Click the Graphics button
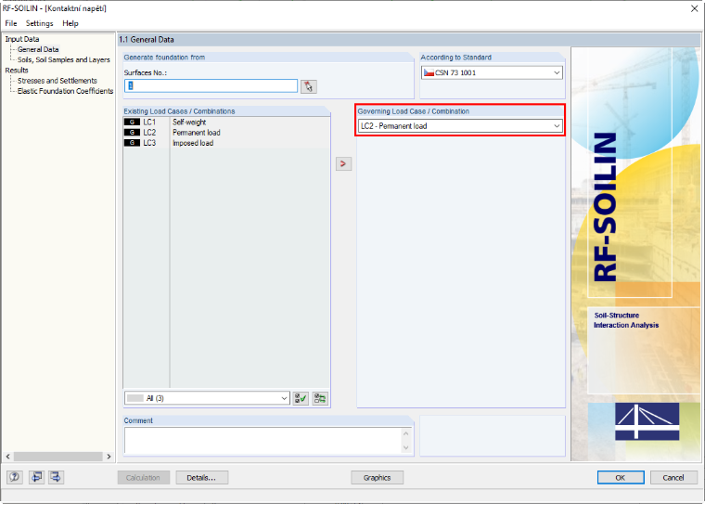 [377, 478]
